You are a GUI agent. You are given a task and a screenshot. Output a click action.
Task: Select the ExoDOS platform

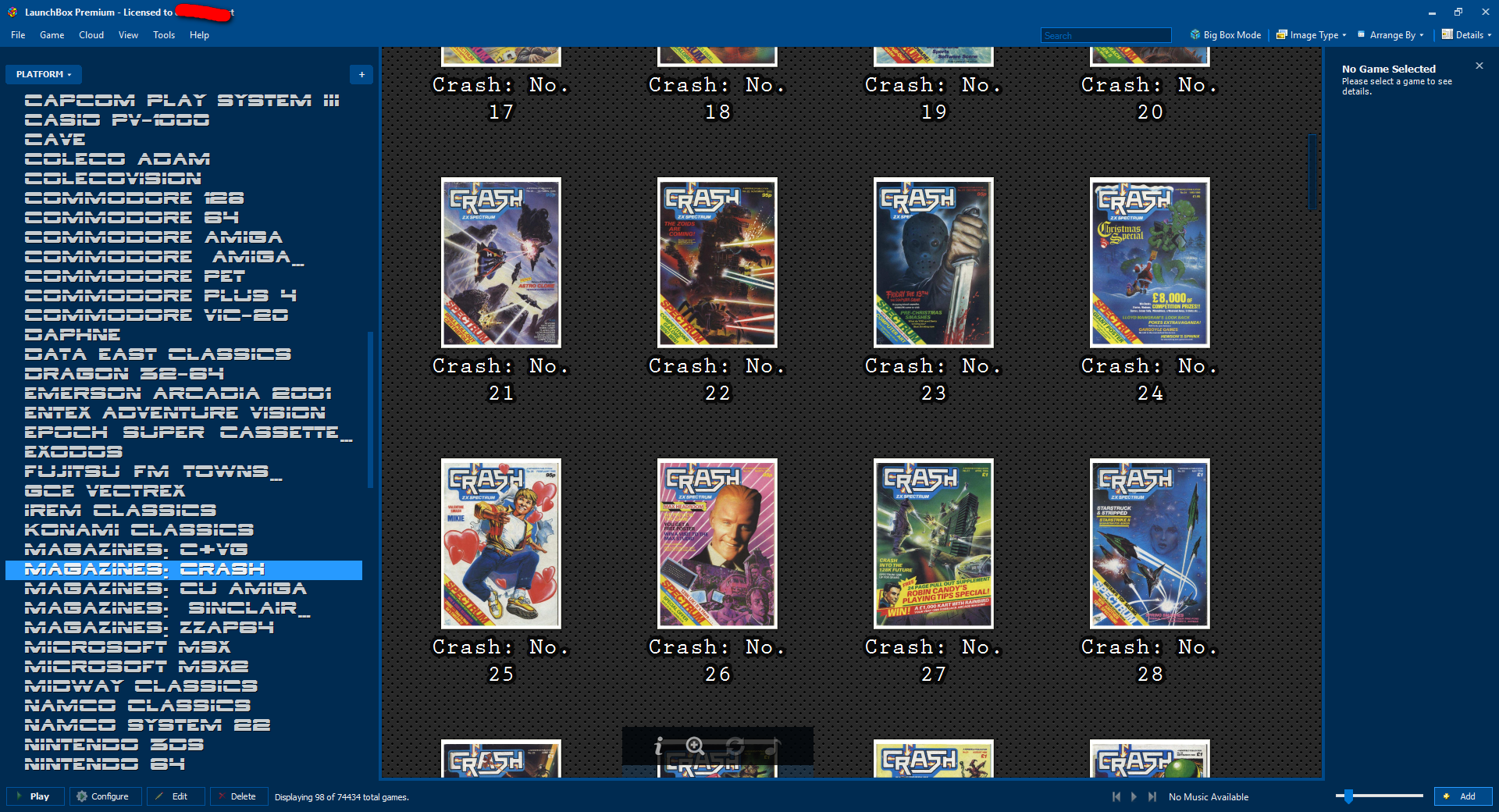pos(73,452)
